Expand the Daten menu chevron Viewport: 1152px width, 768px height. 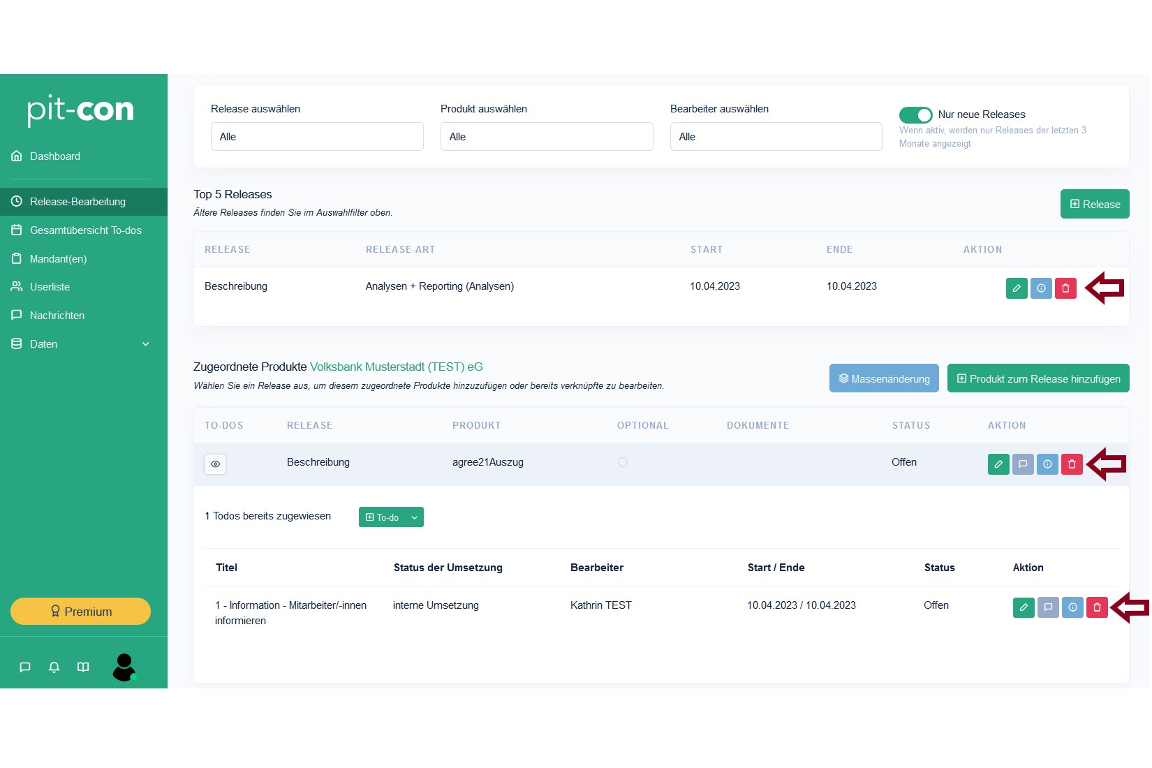click(x=146, y=344)
